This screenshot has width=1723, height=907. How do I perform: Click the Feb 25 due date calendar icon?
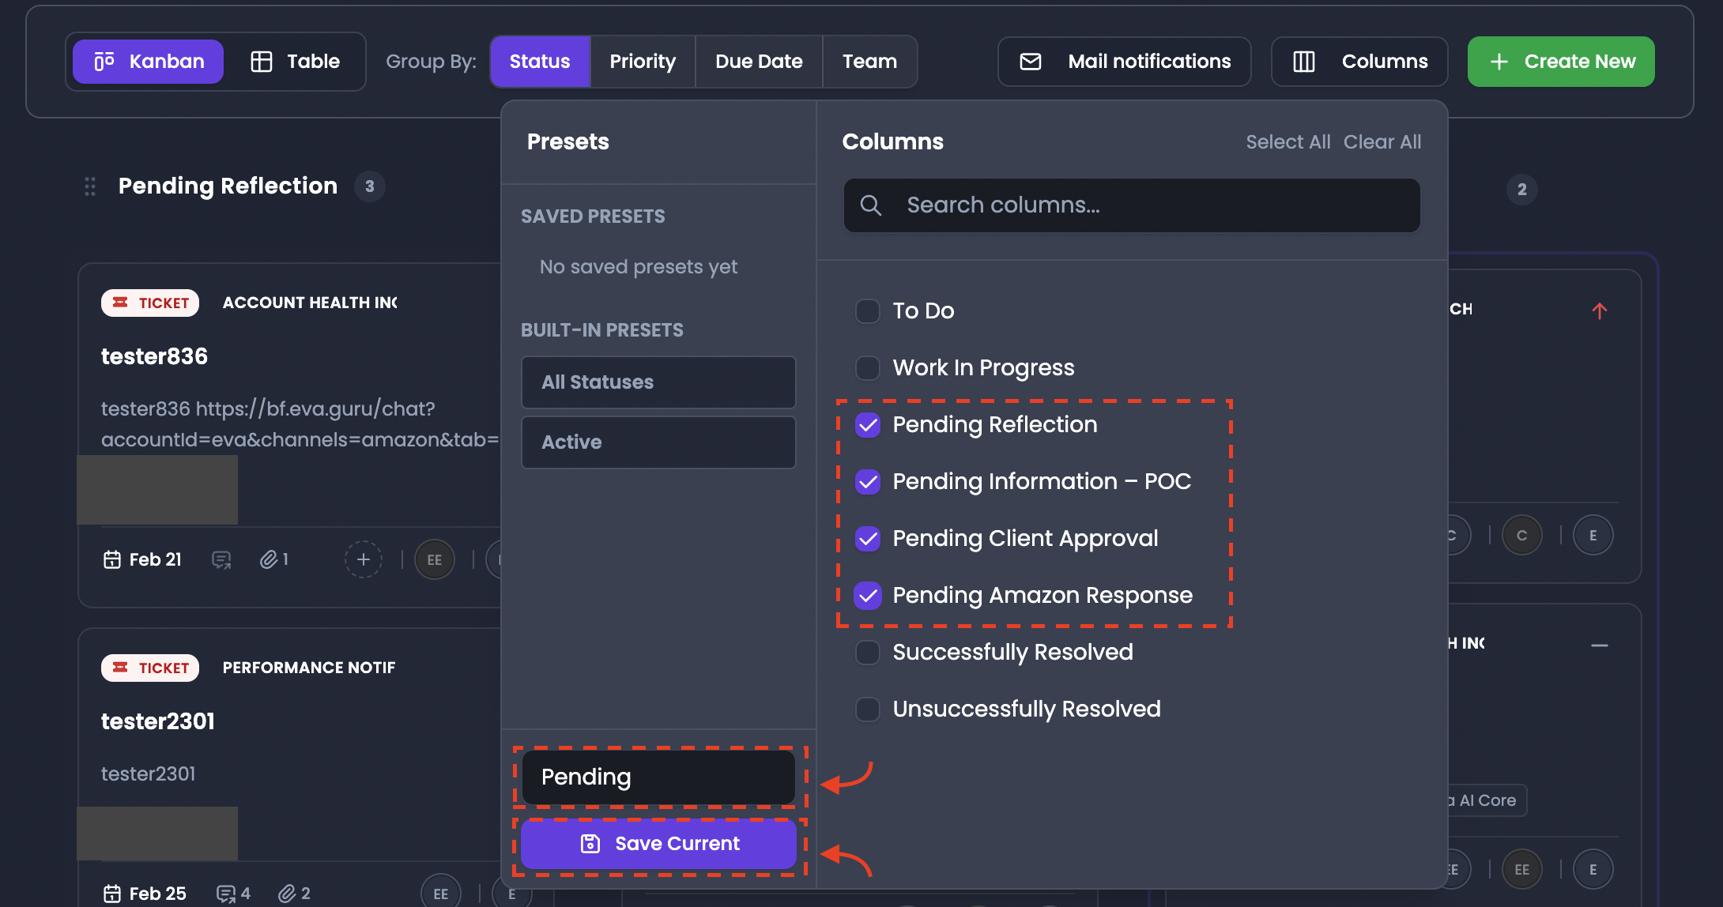(x=112, y=894)
